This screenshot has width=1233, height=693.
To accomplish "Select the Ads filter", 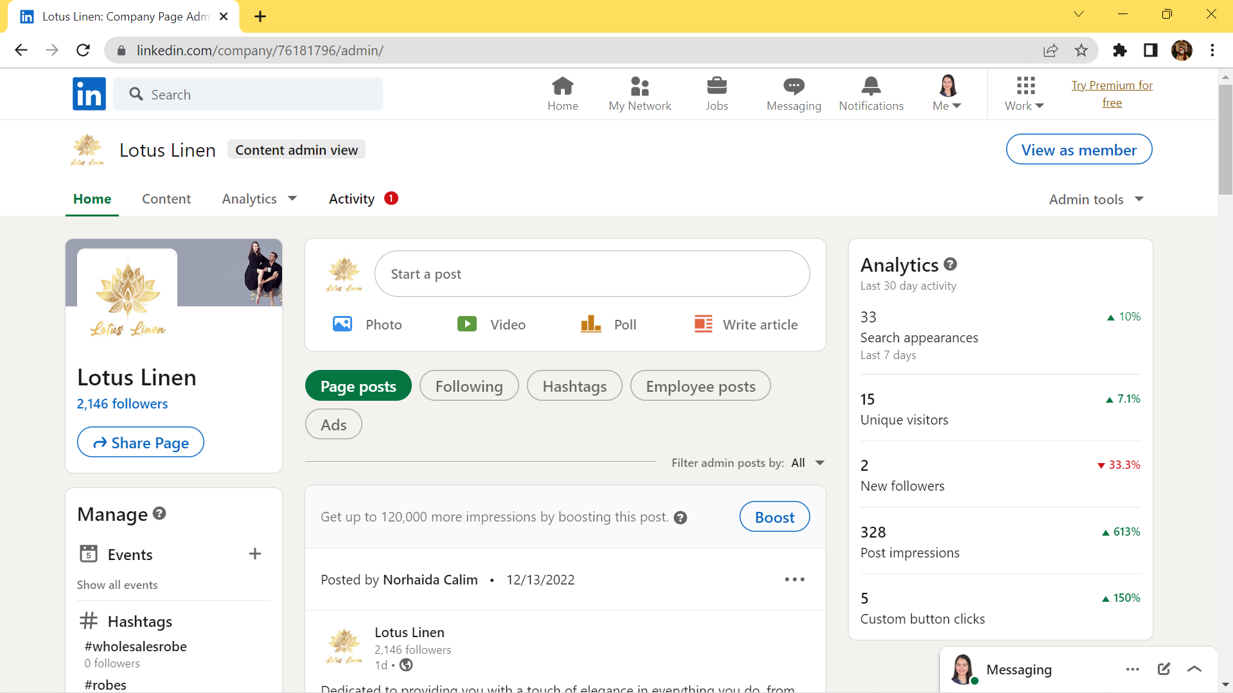I will pyautogui.click(x=333, y=425).
